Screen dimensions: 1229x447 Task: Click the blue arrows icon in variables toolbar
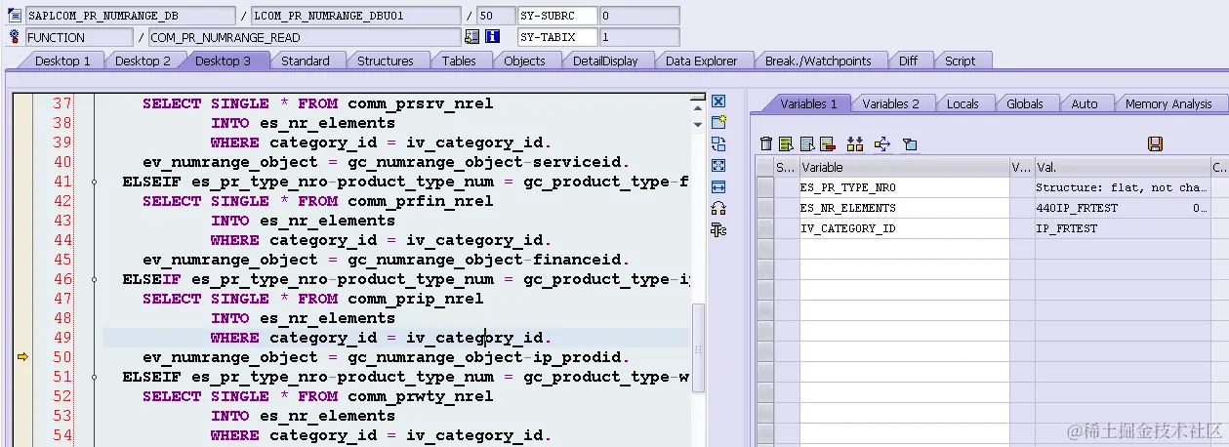(x=882, y=143)
